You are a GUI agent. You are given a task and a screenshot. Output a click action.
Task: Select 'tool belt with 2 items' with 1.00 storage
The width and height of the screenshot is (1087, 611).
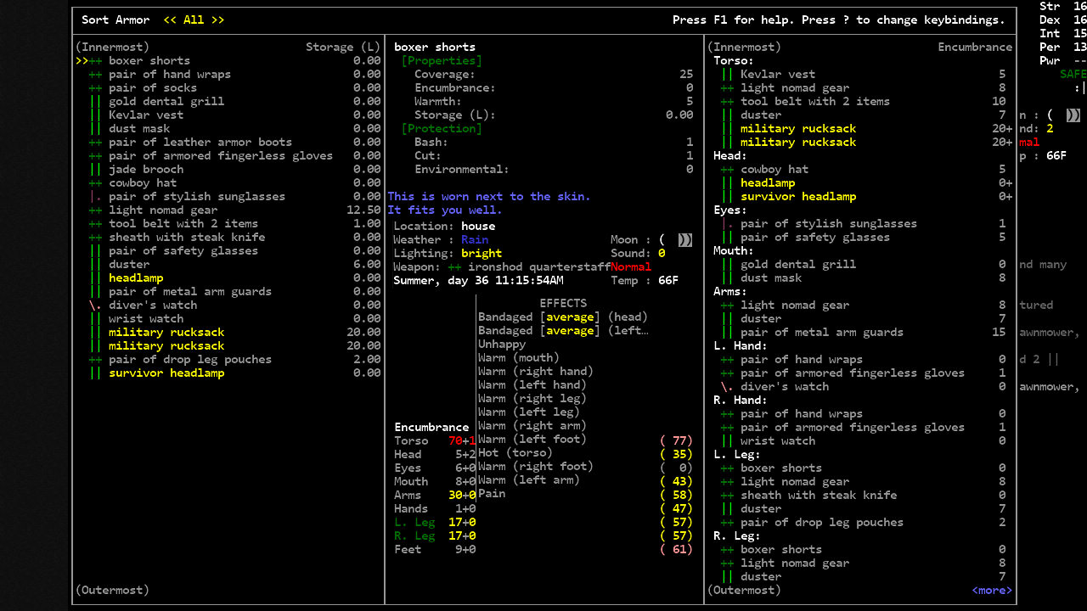click(x=183, y=223)
